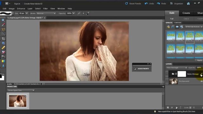Click the Adjustments panel icon

(x=135, y=69)
